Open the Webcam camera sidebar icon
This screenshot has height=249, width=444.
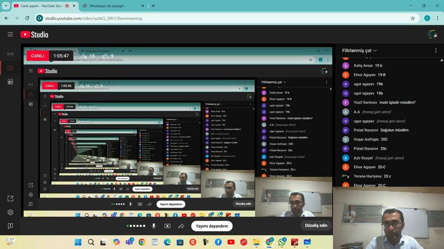pos(10,68)
